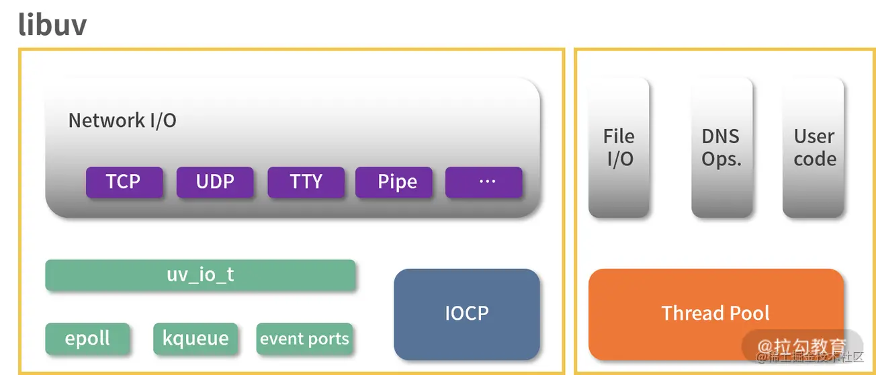Image resolution: width=876 pixels, height=375 pixels.
Task: Click the purple TCP block
Action: [124, 182]
